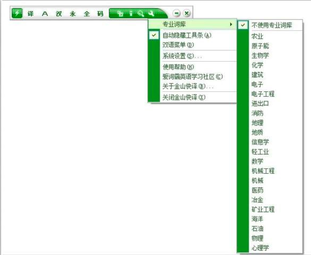
Task: Click the green lightning bolt quick-translate icon
Action: tap(17, 14)
